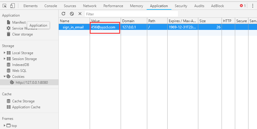This screenshot has height=129, width=257.
Task: Switch to the Console tab
Action: pyautogui.click(x=51, y=6)
